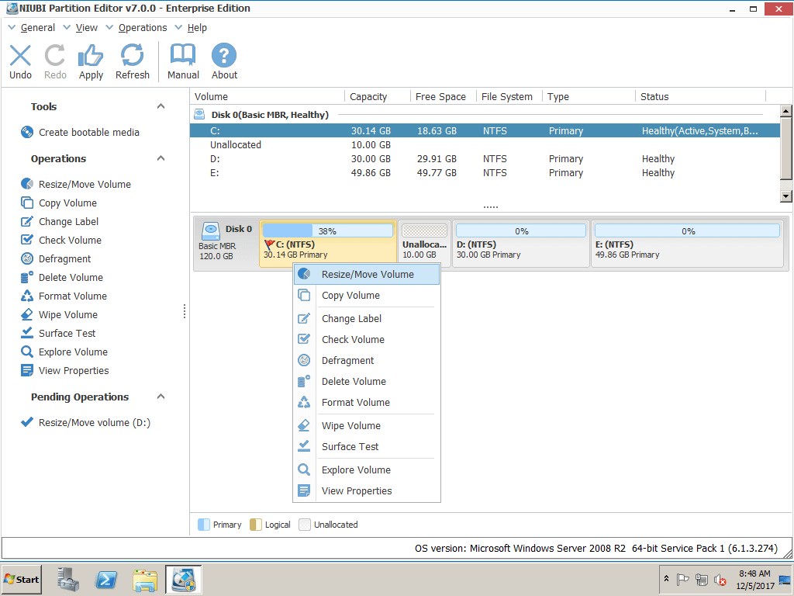This screenshot has width=794, height=596.
Task: Choose Change Label in context menu
Action: click(367, 319)
